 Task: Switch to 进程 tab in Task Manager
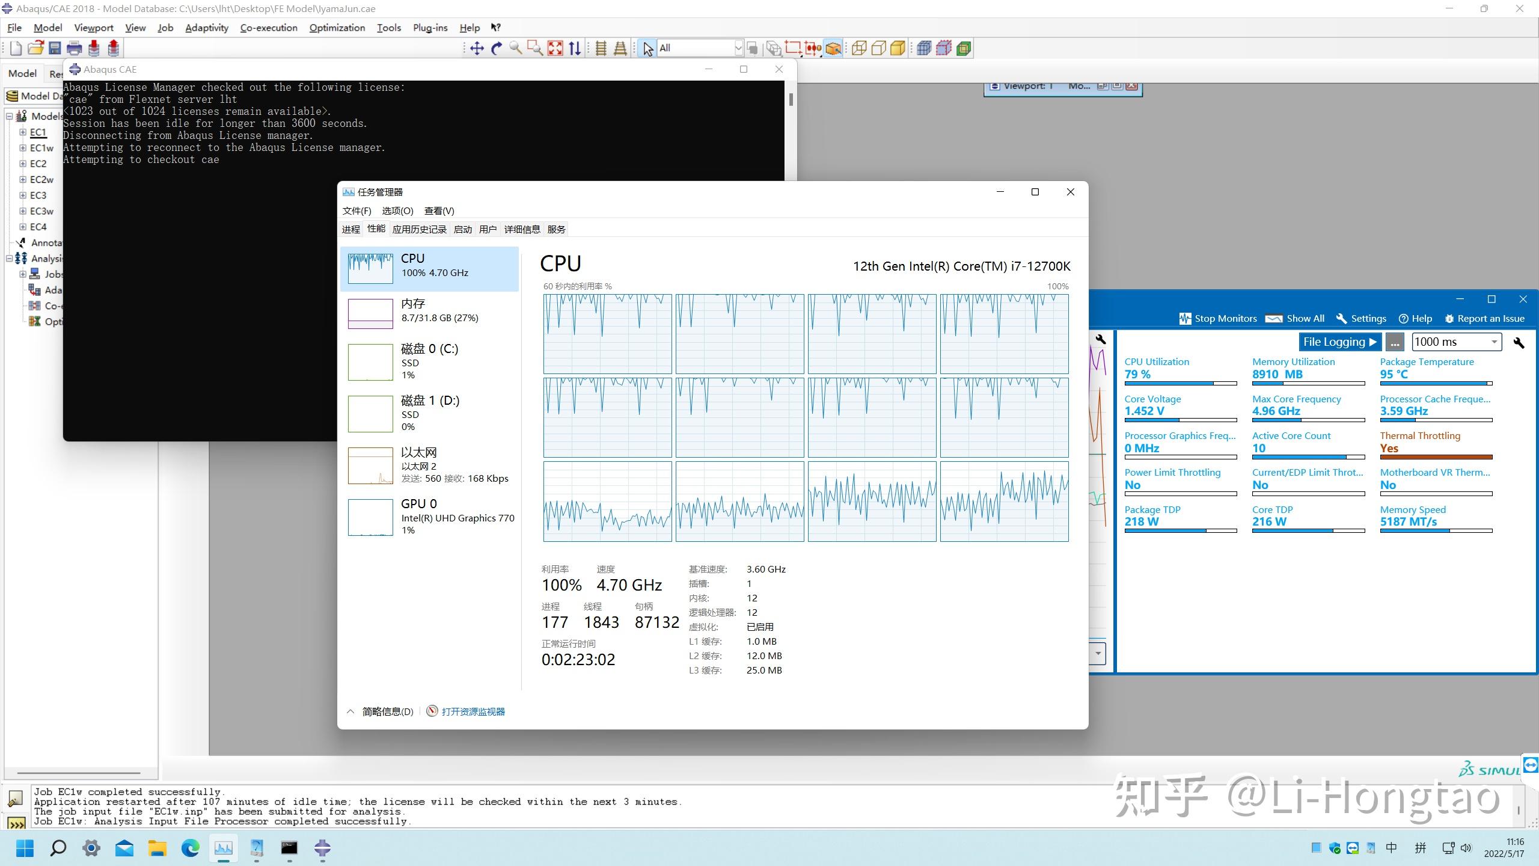(x=351, y=229)
